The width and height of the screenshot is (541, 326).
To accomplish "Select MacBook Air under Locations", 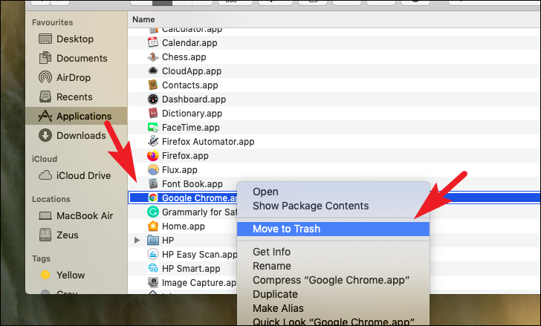I will point(76,216).
